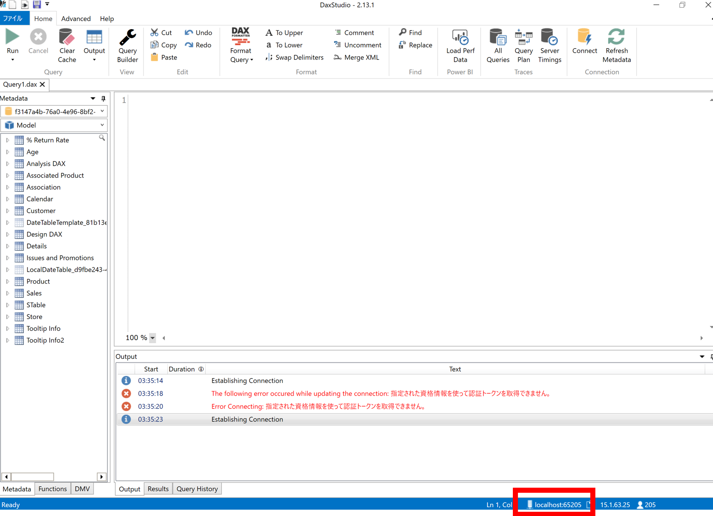Open the Output options icon
The height and width of the screenshot is (516, 713).
click(x=94, y=37)
